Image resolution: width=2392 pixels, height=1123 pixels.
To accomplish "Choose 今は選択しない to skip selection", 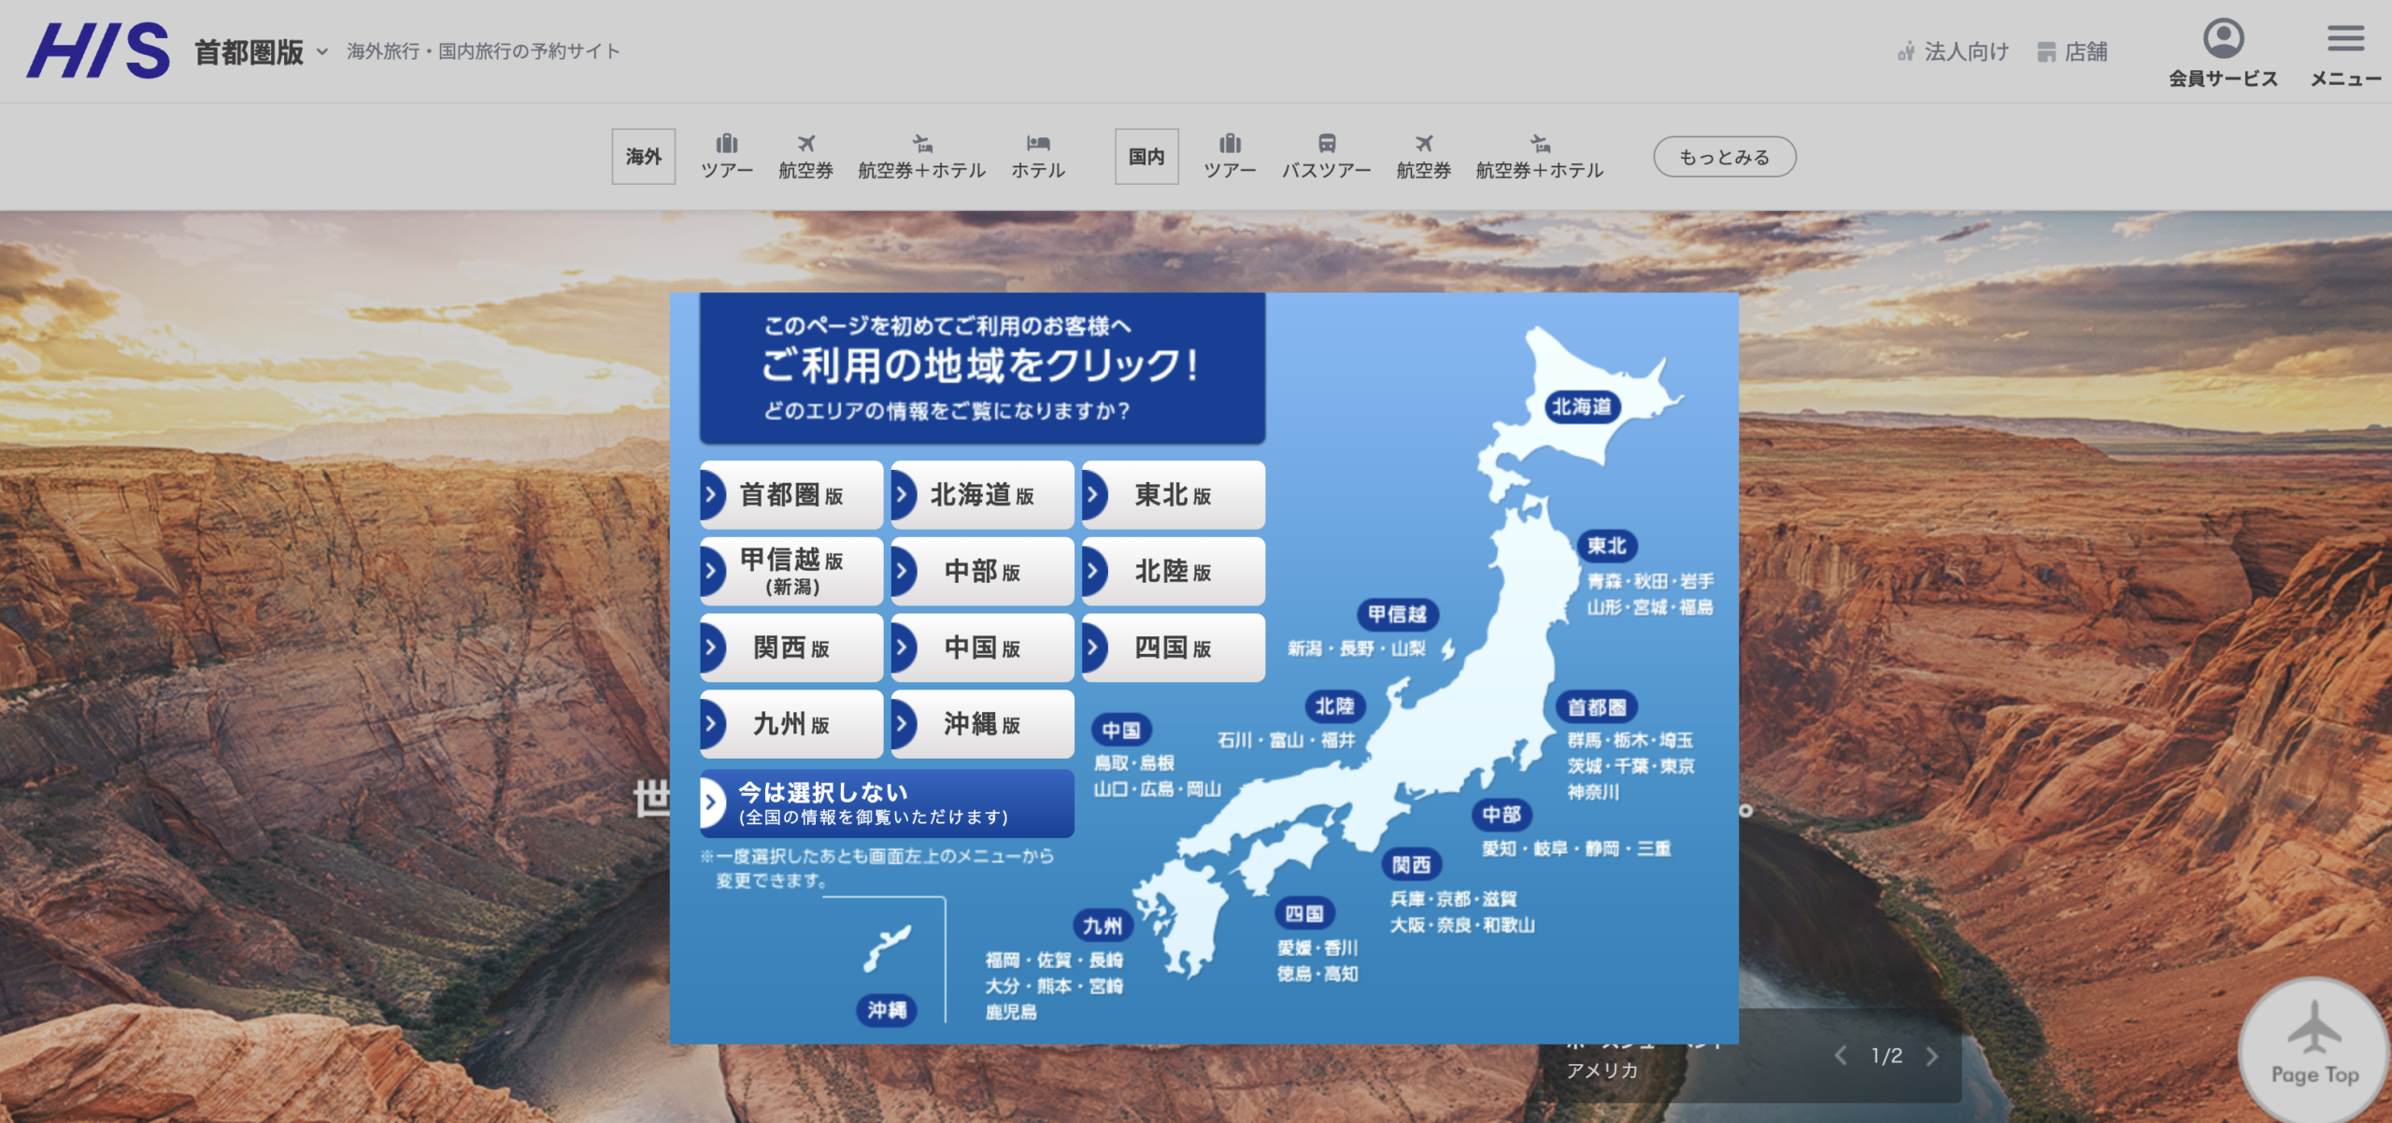I will click(x=887, y=803).
